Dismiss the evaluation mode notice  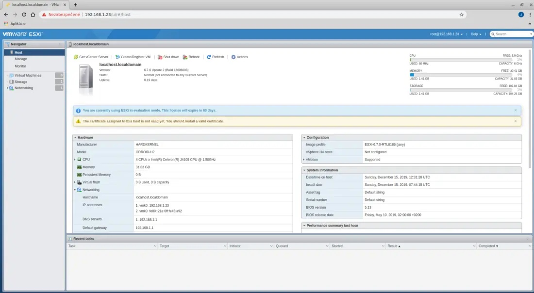point(515,110)
